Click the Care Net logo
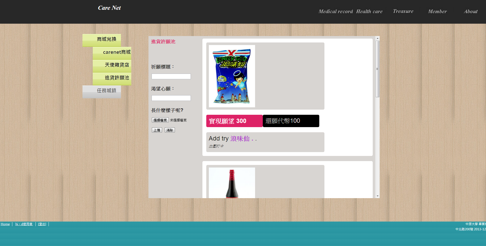This screenshot has width=486, height=246. coord(109,8)
